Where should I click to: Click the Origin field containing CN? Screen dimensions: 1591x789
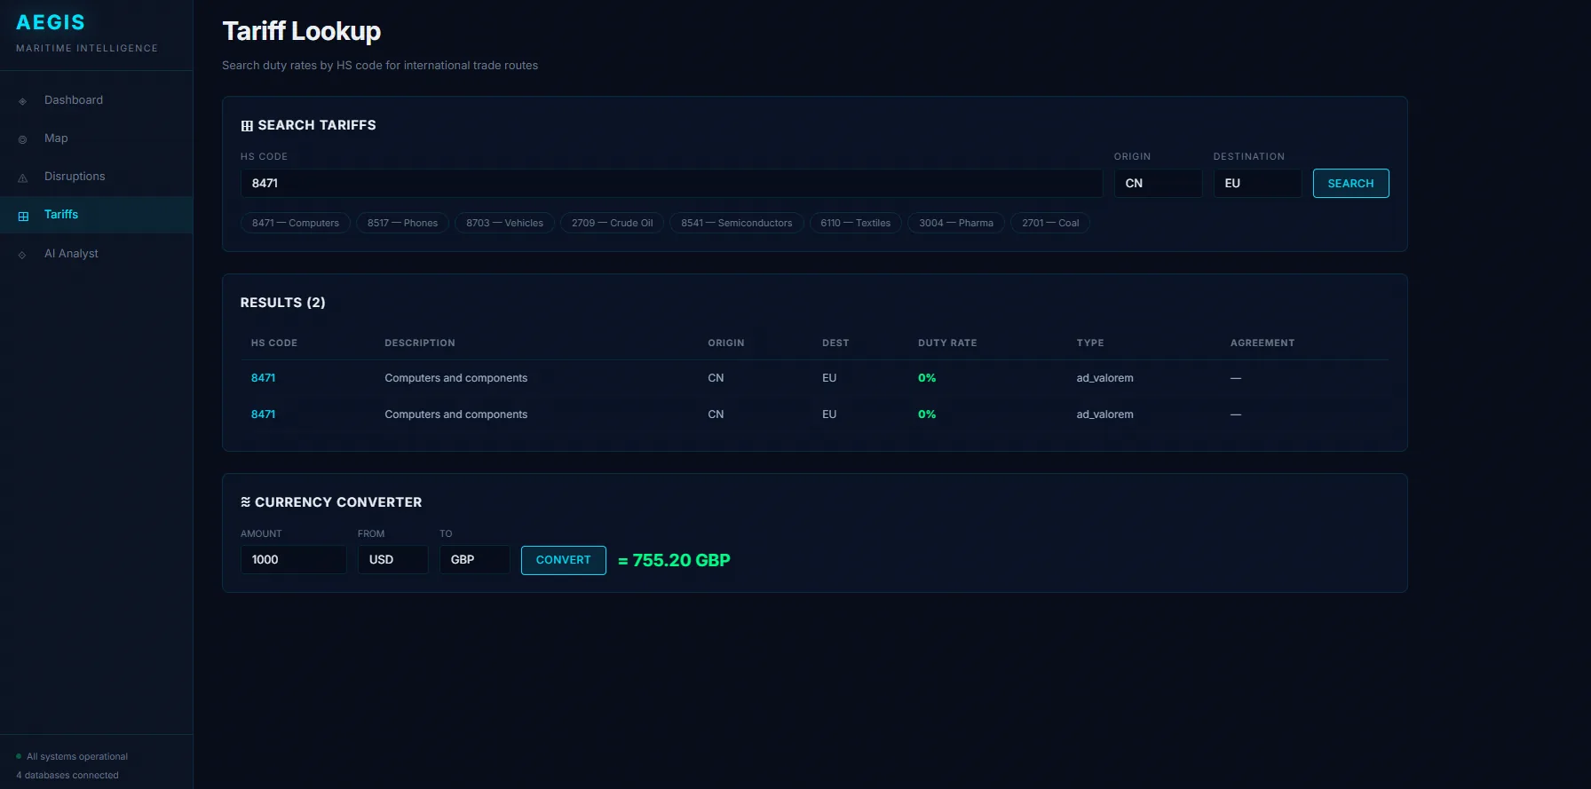[1158, 183]
